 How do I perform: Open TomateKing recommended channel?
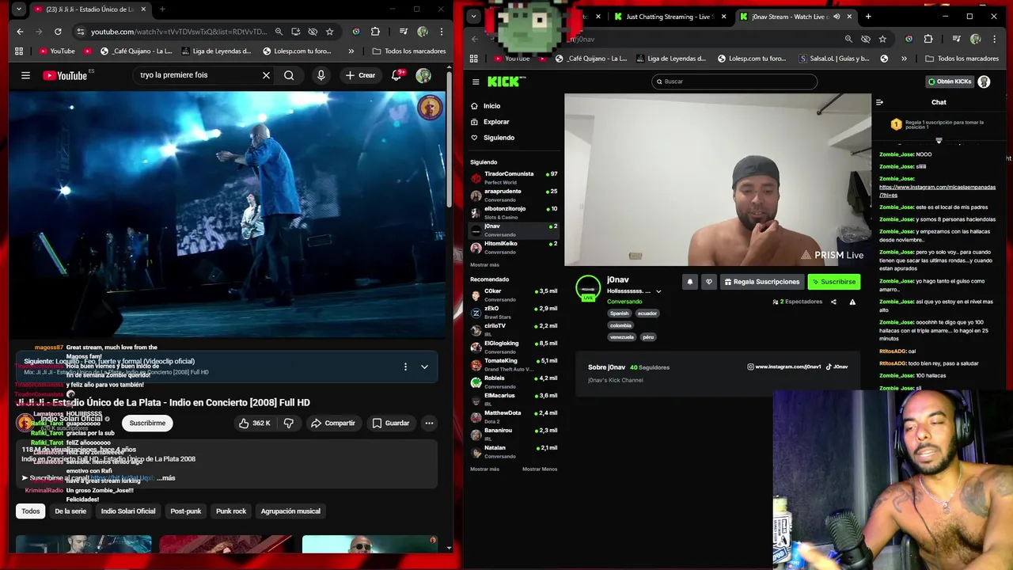514,364
